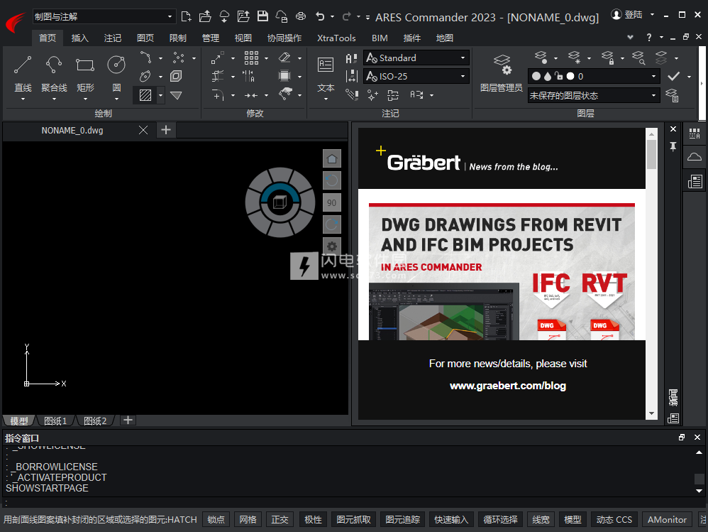The height and width of the screenshot is (532, 708).
Task: Click the New document icon in title bar
Action: click(186, 17)
